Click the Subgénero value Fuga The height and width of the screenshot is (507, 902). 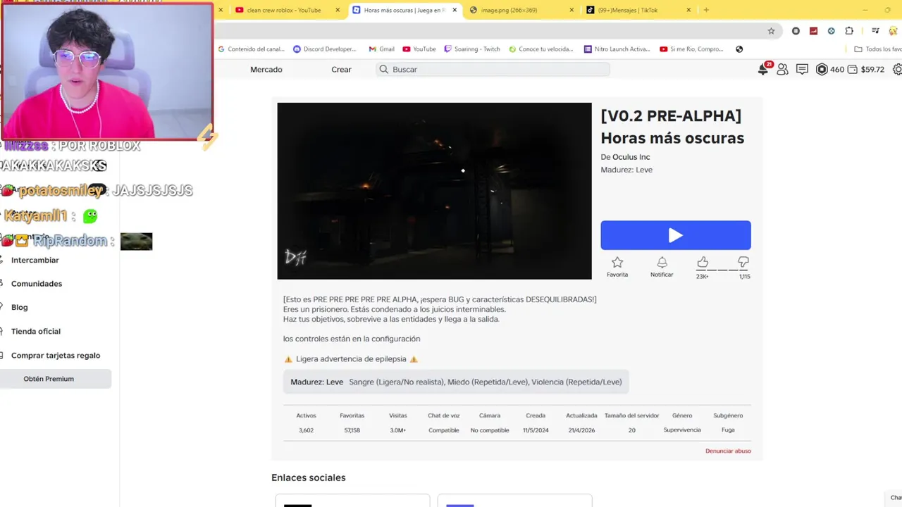tap(728, 430)
